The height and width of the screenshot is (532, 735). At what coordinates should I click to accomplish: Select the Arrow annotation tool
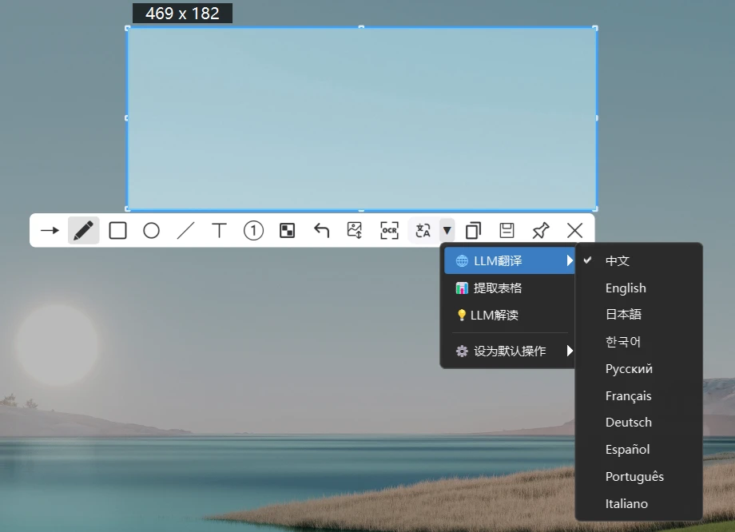pos(49,230)
